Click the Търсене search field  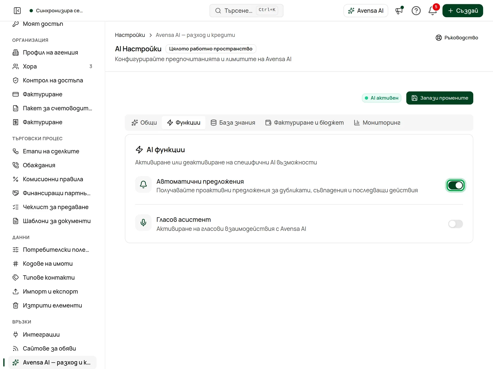pos(246,11)
